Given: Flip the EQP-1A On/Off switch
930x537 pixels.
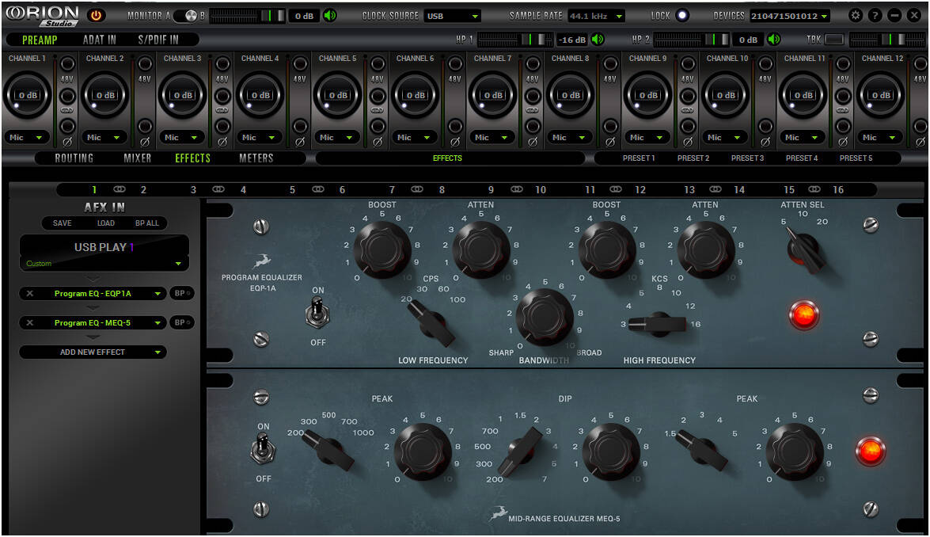Looking at the screenshot, I should point(317,312).
